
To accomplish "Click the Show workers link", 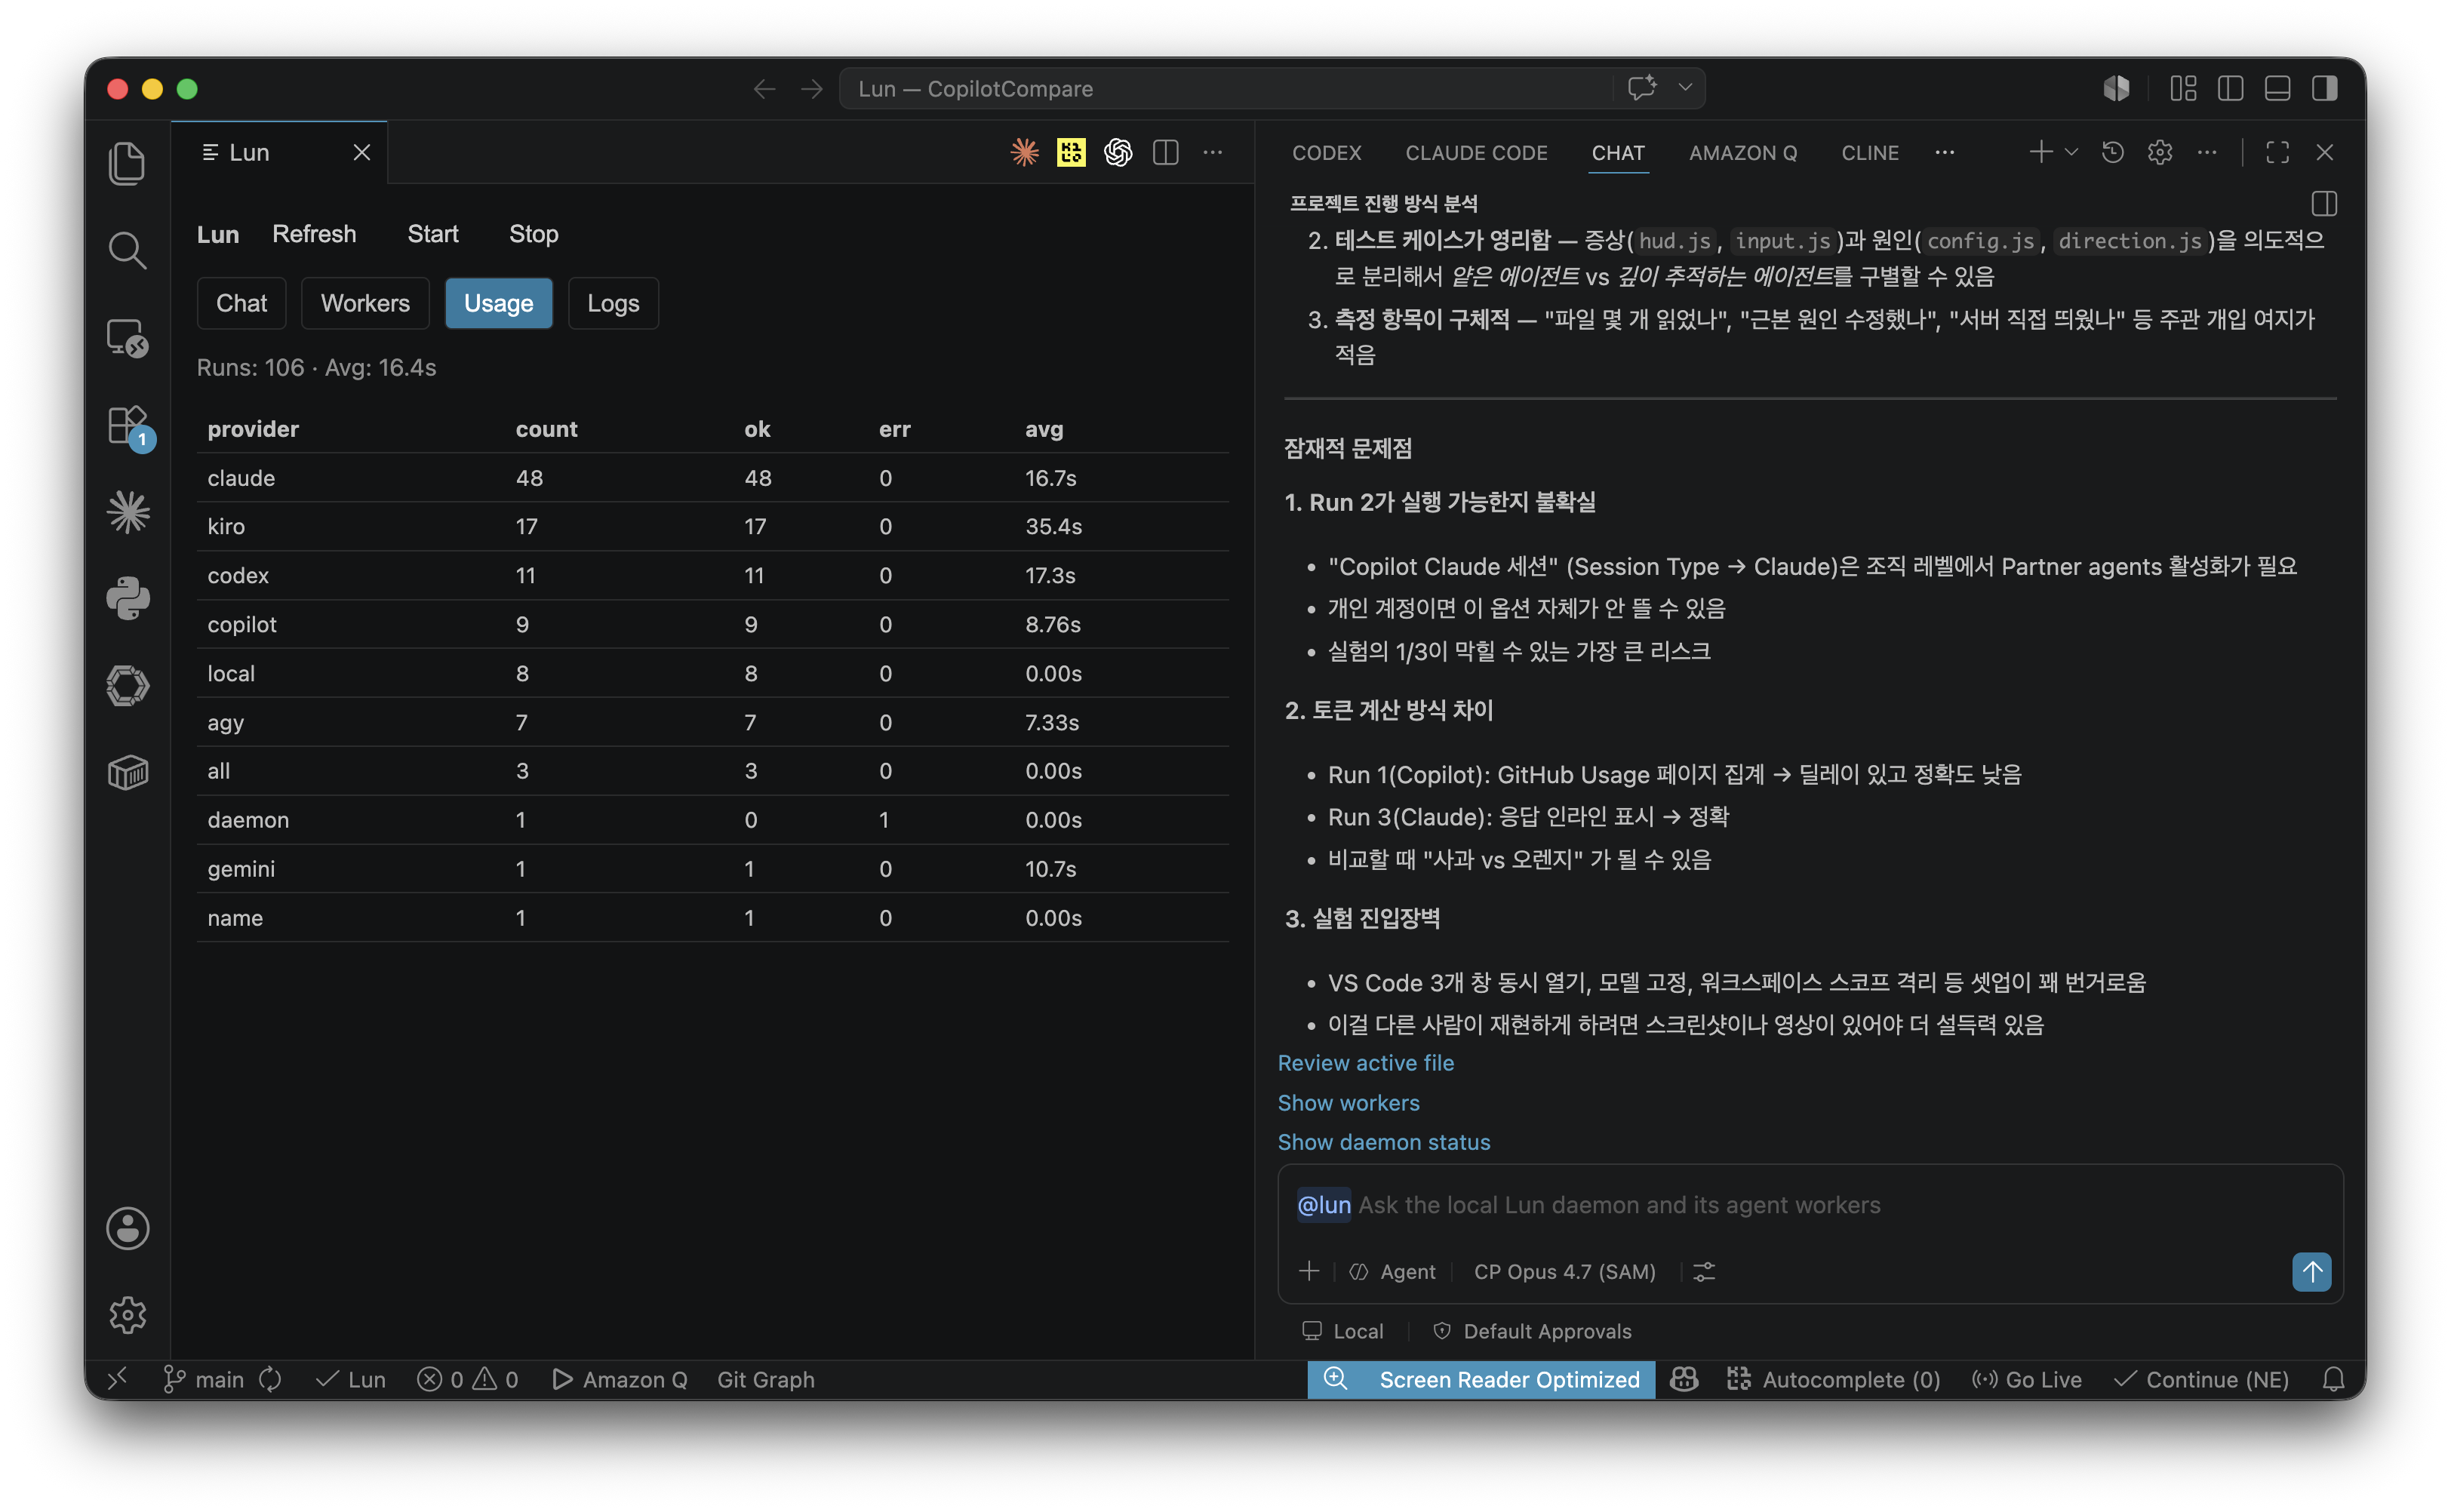I will coord(1348,1103).
